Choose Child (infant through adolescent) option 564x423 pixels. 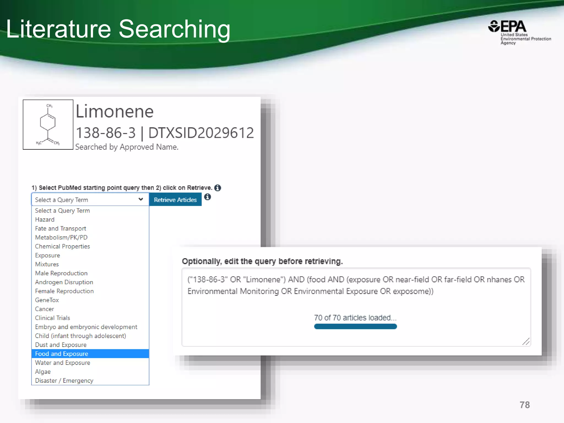pyautogui.click(x=90, y=336)
